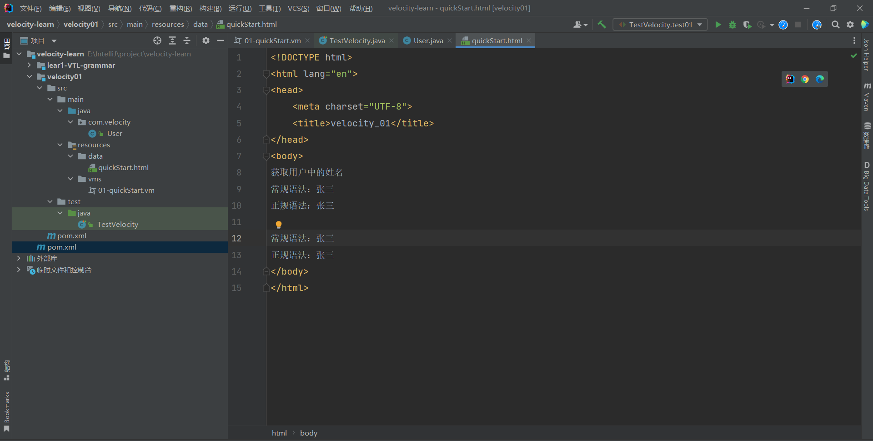Click line number 12 in the gutter
Screen dimensions: 873x441
[236, 239]
